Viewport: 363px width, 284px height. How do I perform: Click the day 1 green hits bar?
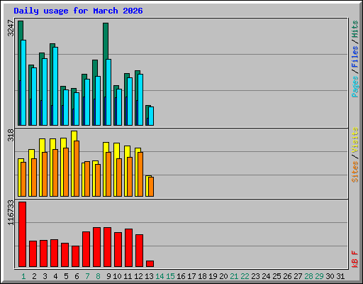tap(20, 51)
